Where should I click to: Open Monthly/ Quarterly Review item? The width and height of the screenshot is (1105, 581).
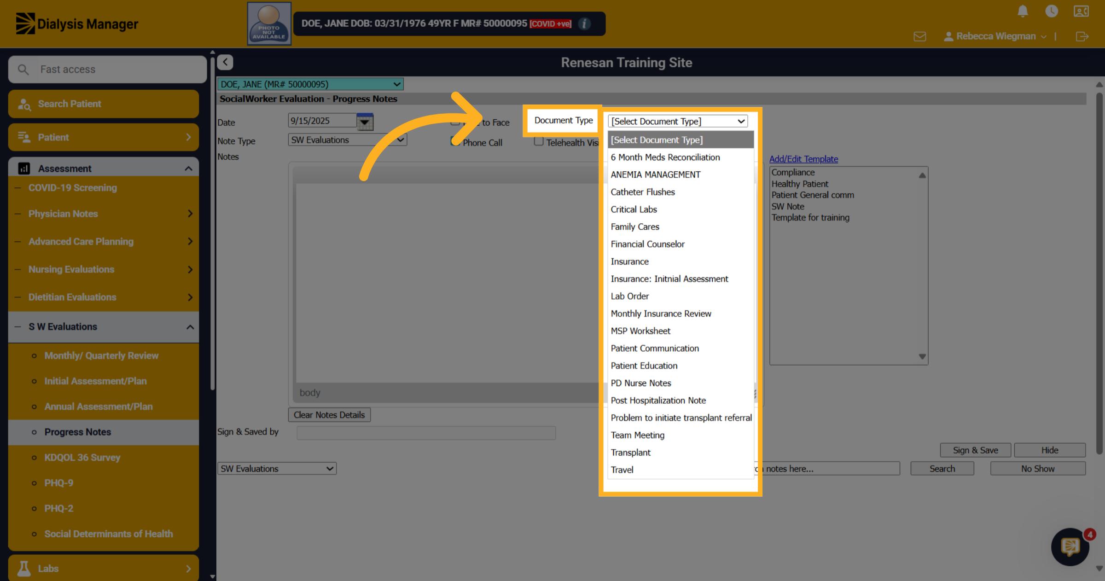101,356
